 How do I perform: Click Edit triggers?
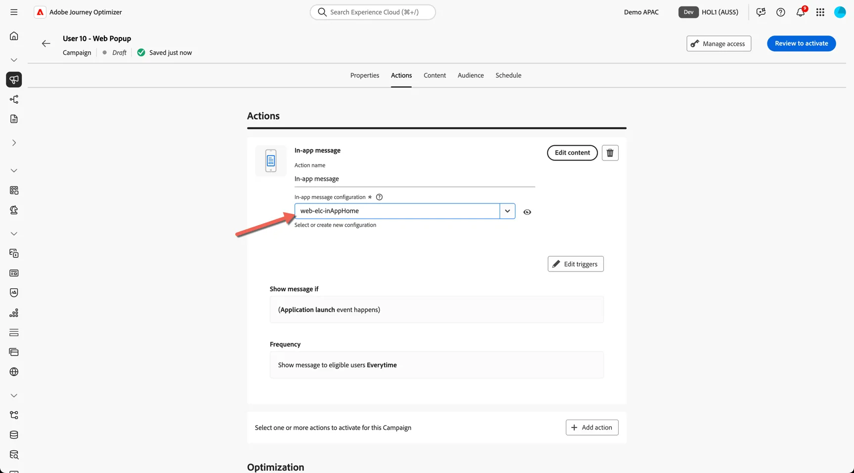point(576,264)
